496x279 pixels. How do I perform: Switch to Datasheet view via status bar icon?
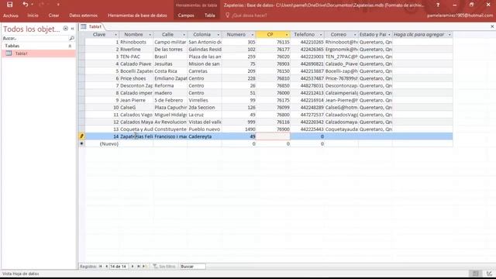pyautogui.click(x=475, y=274)
